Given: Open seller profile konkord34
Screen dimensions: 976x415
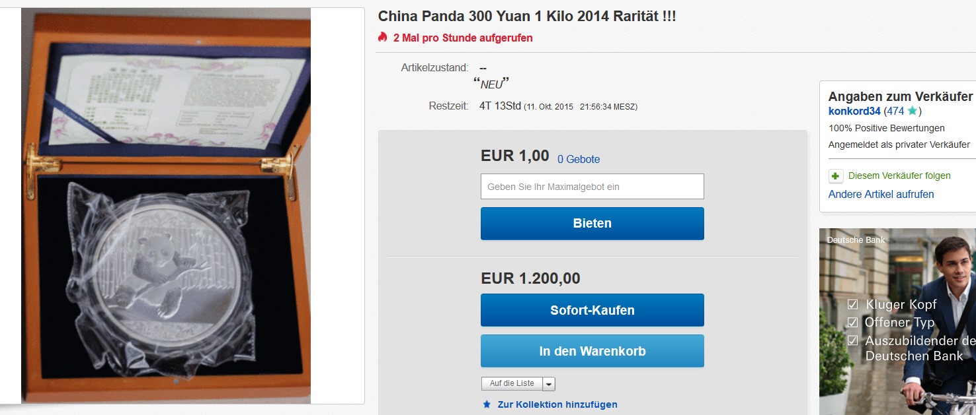Looking at the screenshot, I should pos(854,111).
